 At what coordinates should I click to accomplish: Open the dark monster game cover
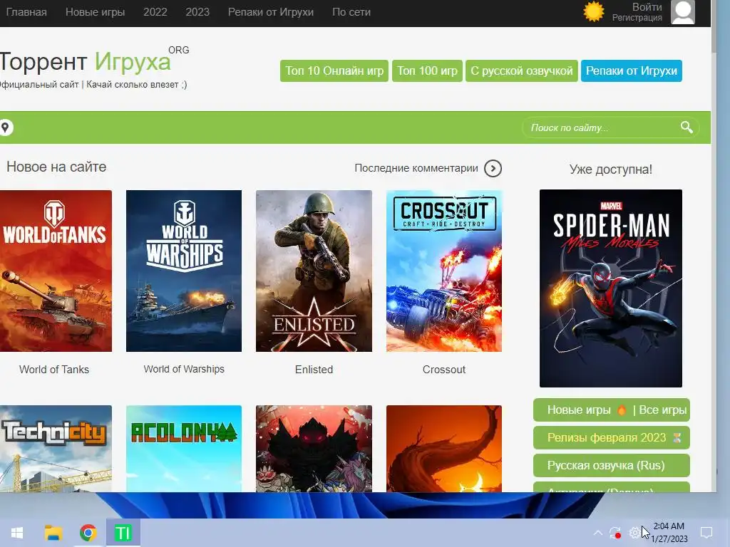click(x=314, y=449)
